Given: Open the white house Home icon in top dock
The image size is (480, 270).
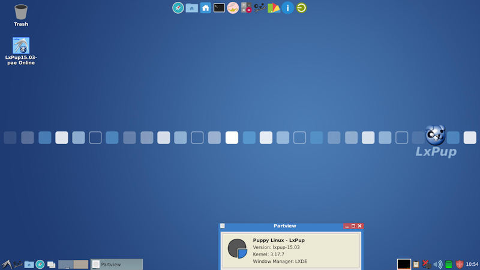Looking at the screenshot, I should 206,8.
